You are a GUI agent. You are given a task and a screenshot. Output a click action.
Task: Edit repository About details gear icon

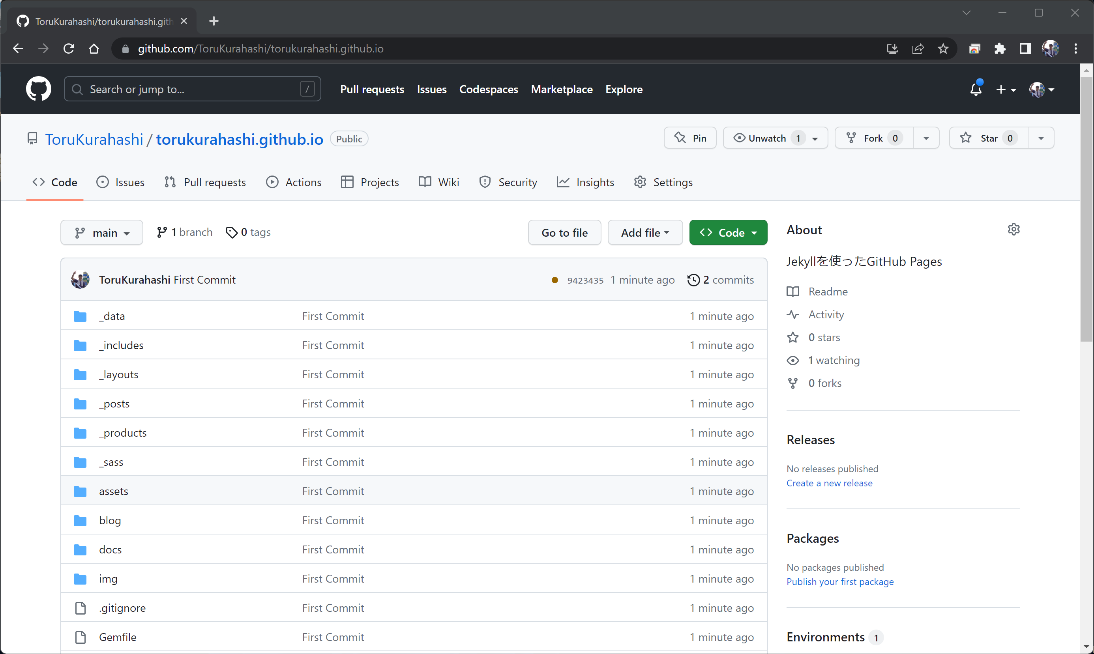pos(1014,230)
